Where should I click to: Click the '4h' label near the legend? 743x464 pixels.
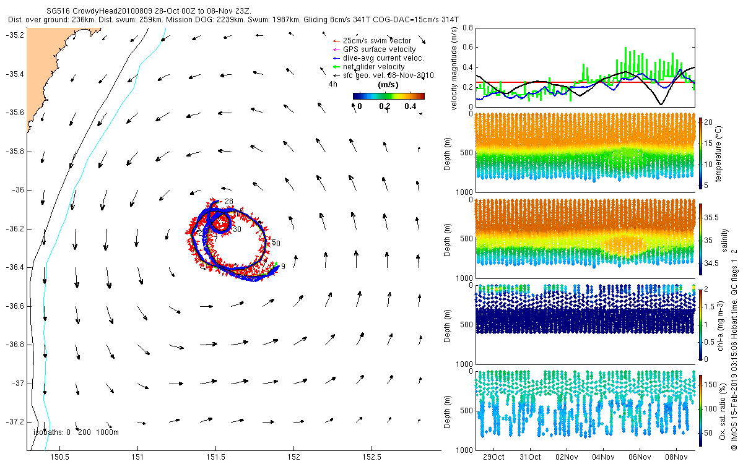click(332, 84)
